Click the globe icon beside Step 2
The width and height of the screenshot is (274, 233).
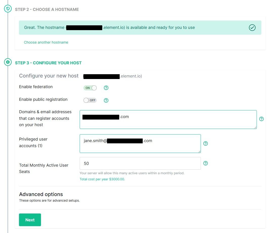pyautogui.click(x=8, y=8)
